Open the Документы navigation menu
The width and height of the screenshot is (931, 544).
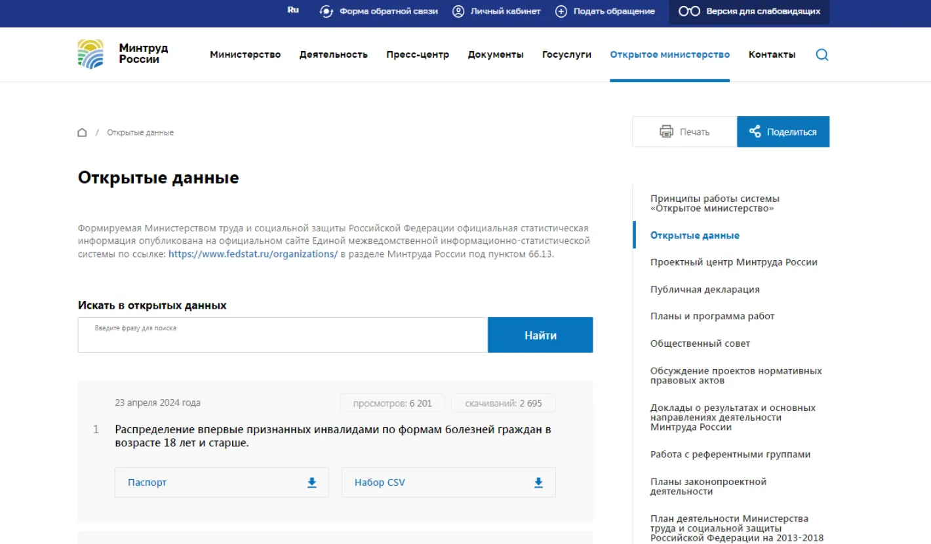click(x=496, y=54)
